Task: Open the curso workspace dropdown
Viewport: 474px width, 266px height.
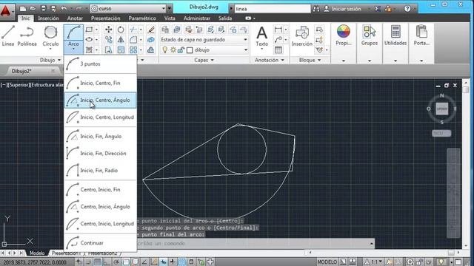Action: coord(128,8)
